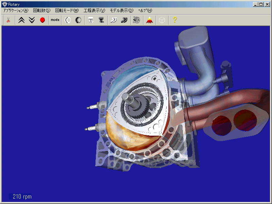Click the mode toolbar button

(x=55, y=20)
